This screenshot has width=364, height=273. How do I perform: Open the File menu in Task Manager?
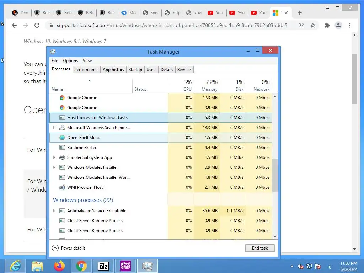[55, 60]
